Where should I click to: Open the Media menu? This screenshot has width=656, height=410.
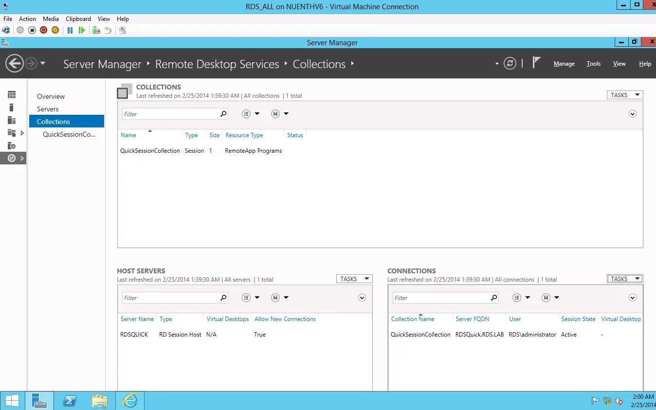[51, 19]
